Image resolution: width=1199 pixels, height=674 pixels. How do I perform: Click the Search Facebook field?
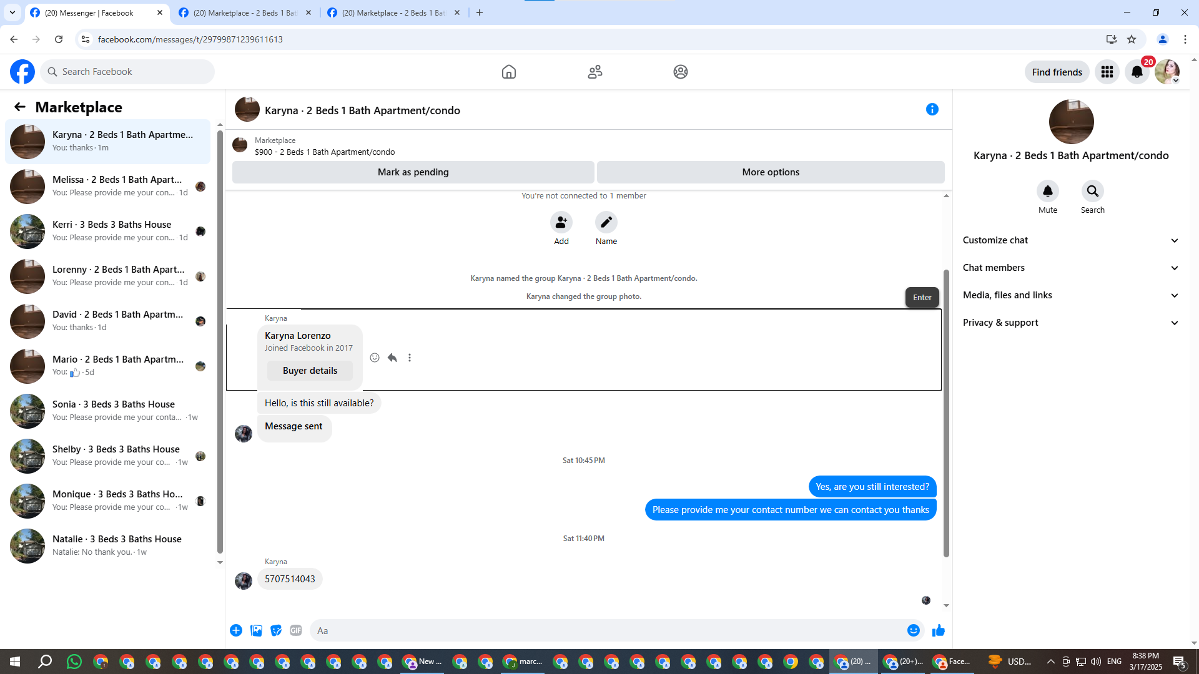(128, 72)
